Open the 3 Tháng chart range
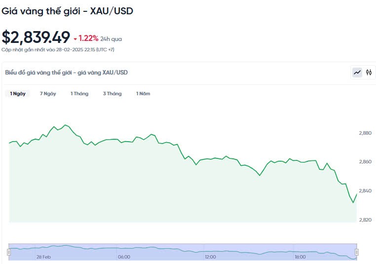The width and height of the screenshot is (376, 264). pos(112,94)
